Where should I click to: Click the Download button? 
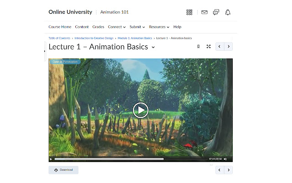tap(63, 170)
